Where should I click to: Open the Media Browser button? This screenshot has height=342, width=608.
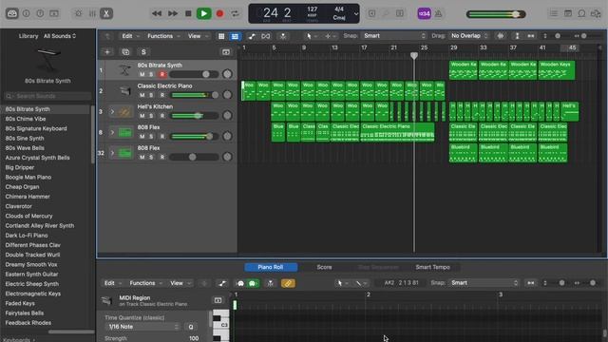[596, 13]
